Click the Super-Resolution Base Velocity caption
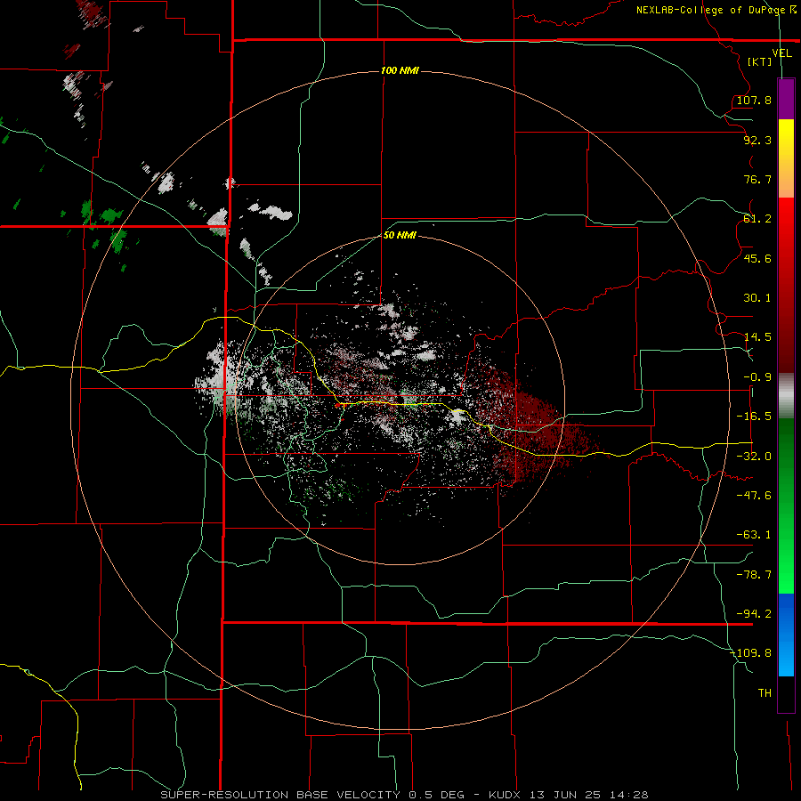The height and width of the screenshot is (801, 801). tap(405, 795)
